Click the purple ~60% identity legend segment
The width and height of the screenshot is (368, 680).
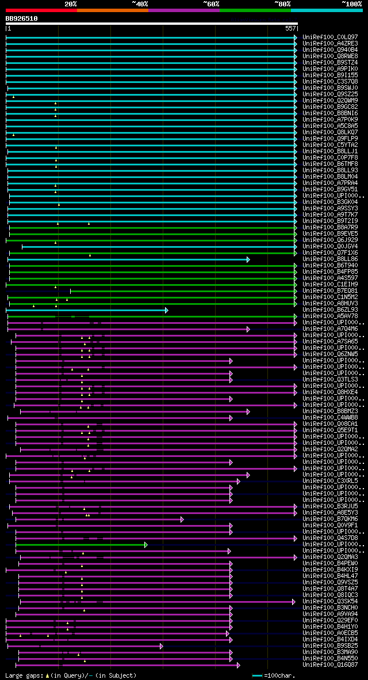coord(184,10)
